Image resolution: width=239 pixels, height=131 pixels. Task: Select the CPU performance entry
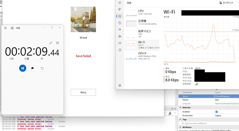click(142, 13)
